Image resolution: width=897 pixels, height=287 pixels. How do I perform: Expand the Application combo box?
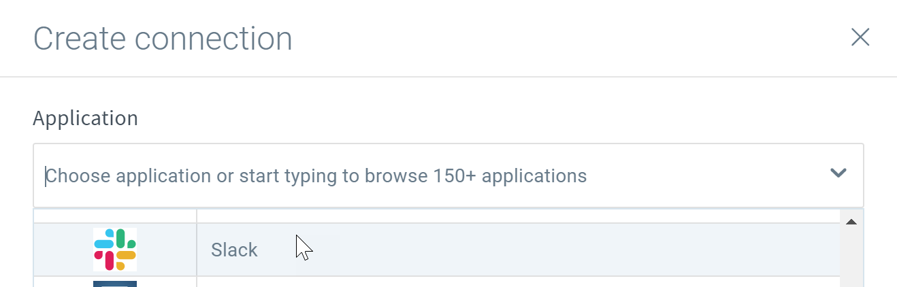tap(448, 175)
